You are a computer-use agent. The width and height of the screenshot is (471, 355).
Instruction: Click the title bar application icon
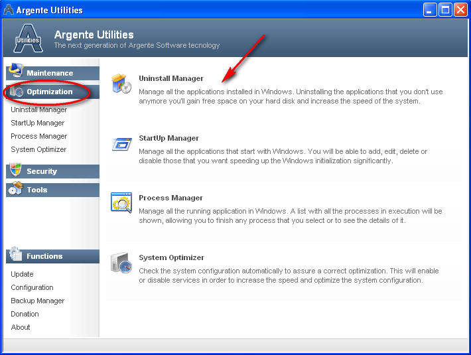point(9,9)
